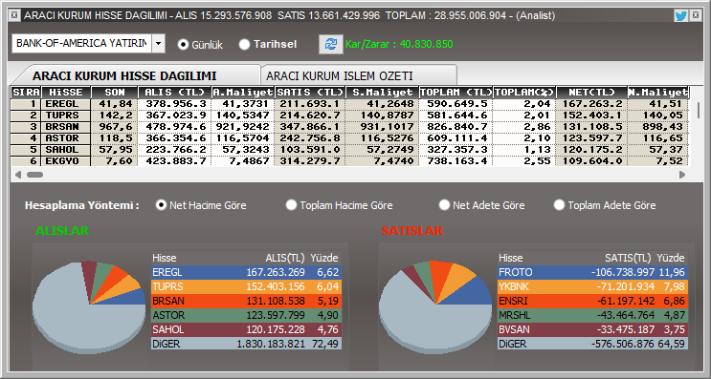Click SATIS(TL) legend header in SATISLAR
This screenshot has width=711, height=379.
[628, 259]
